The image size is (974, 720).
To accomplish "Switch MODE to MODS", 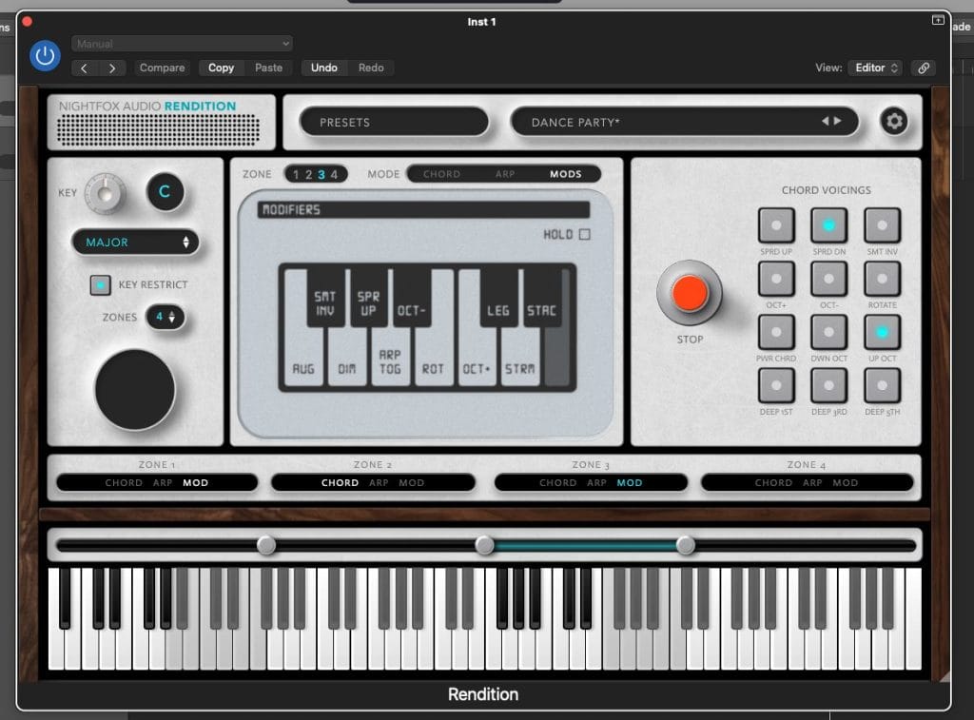I will coord(565,174).
